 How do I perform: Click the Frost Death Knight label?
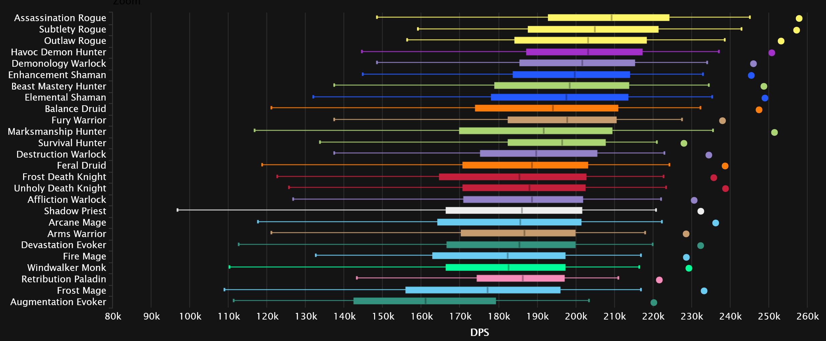point(64,177)
